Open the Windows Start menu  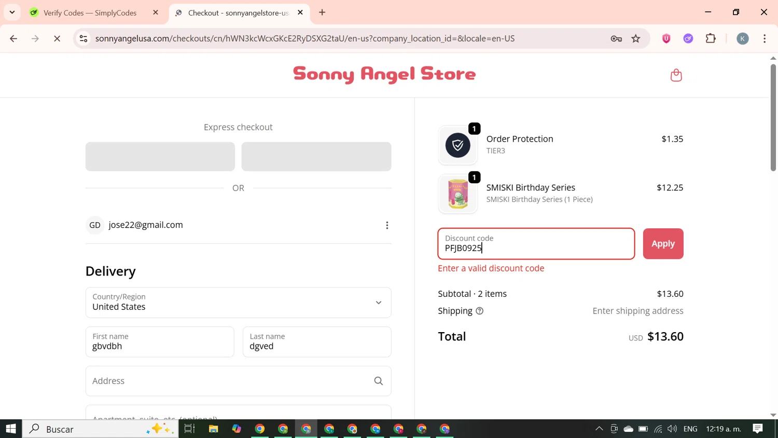[x=11, y=429]
